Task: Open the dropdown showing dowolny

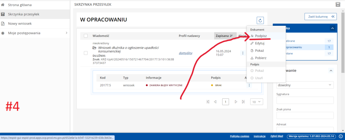Action: (x=305, y=85)
